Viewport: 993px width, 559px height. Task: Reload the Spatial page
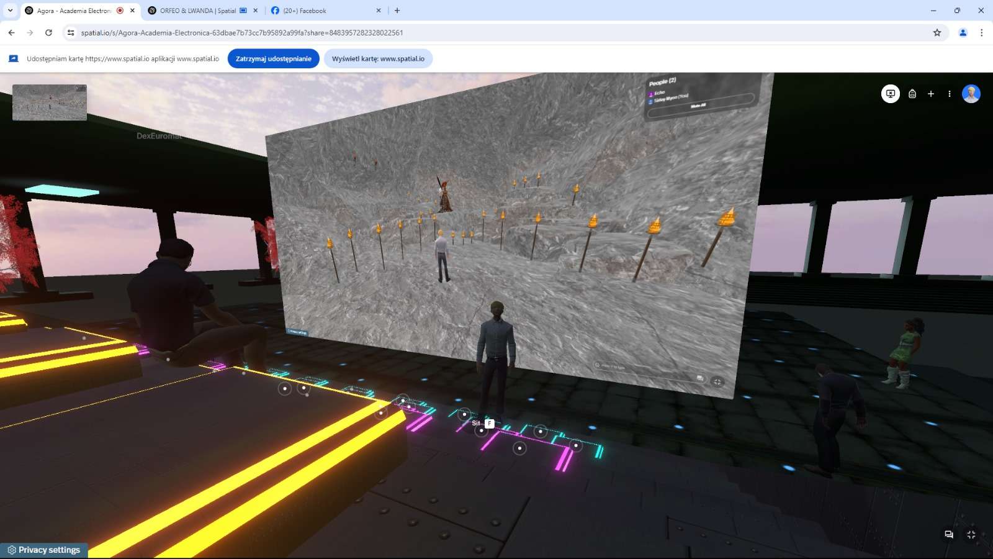click(x=48, y=33)
